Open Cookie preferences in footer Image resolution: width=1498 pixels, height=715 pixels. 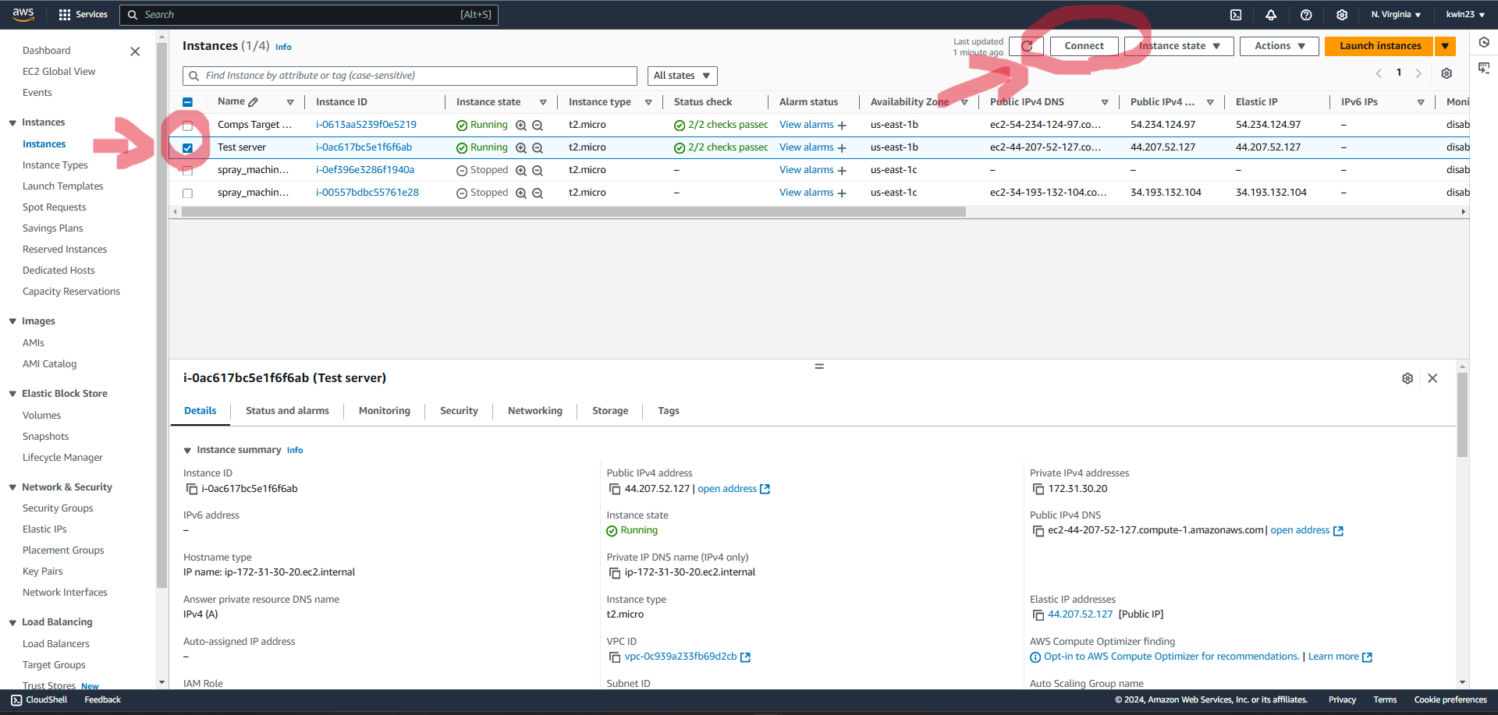1450,700
